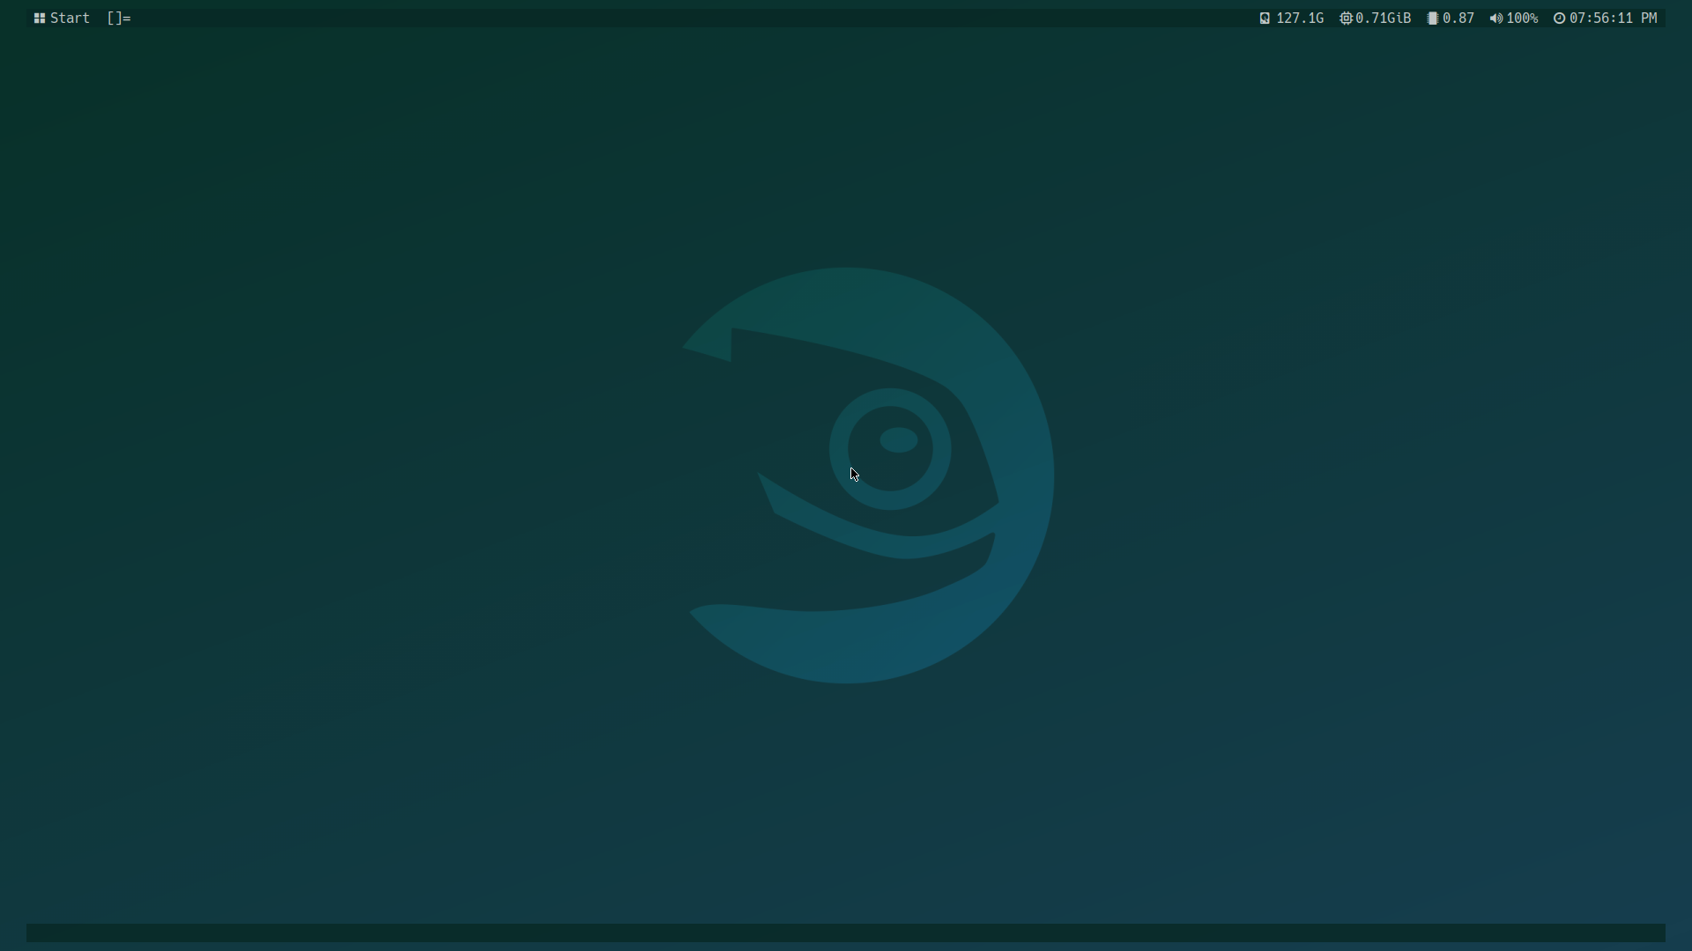The width and height of the screenshot is (1692, 951).
Task: Click the 07:56:11 PM time
Action: tap(1613, 18)
